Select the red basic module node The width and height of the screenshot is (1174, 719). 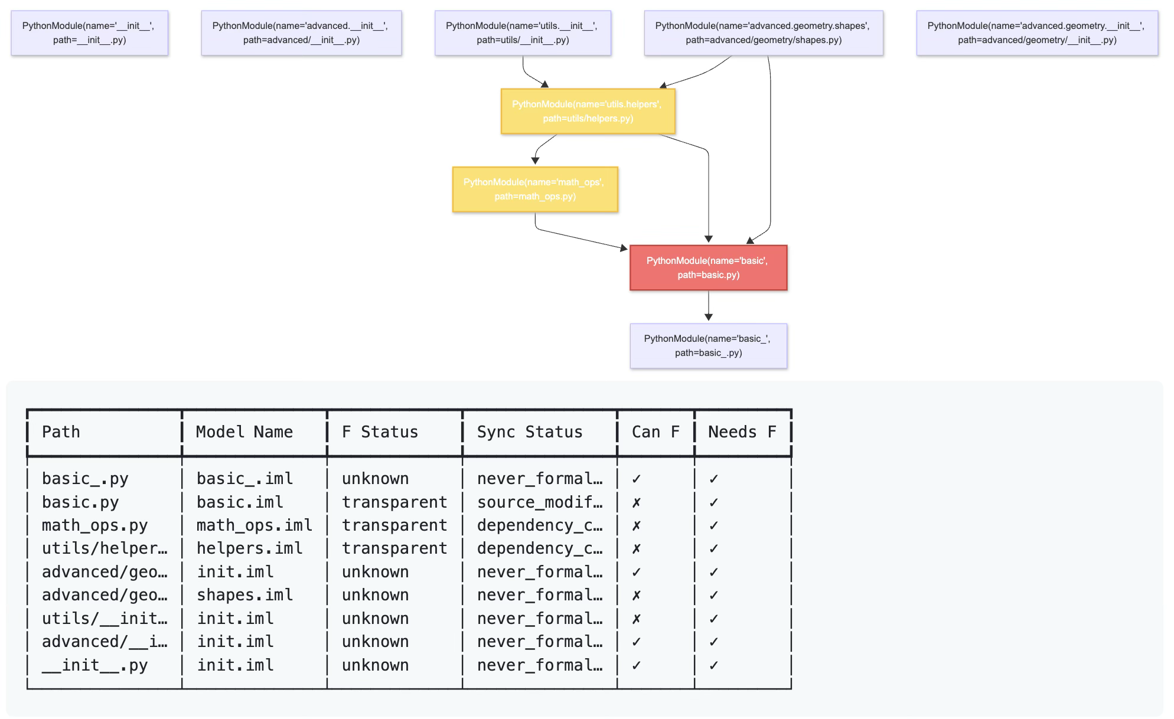707,267
